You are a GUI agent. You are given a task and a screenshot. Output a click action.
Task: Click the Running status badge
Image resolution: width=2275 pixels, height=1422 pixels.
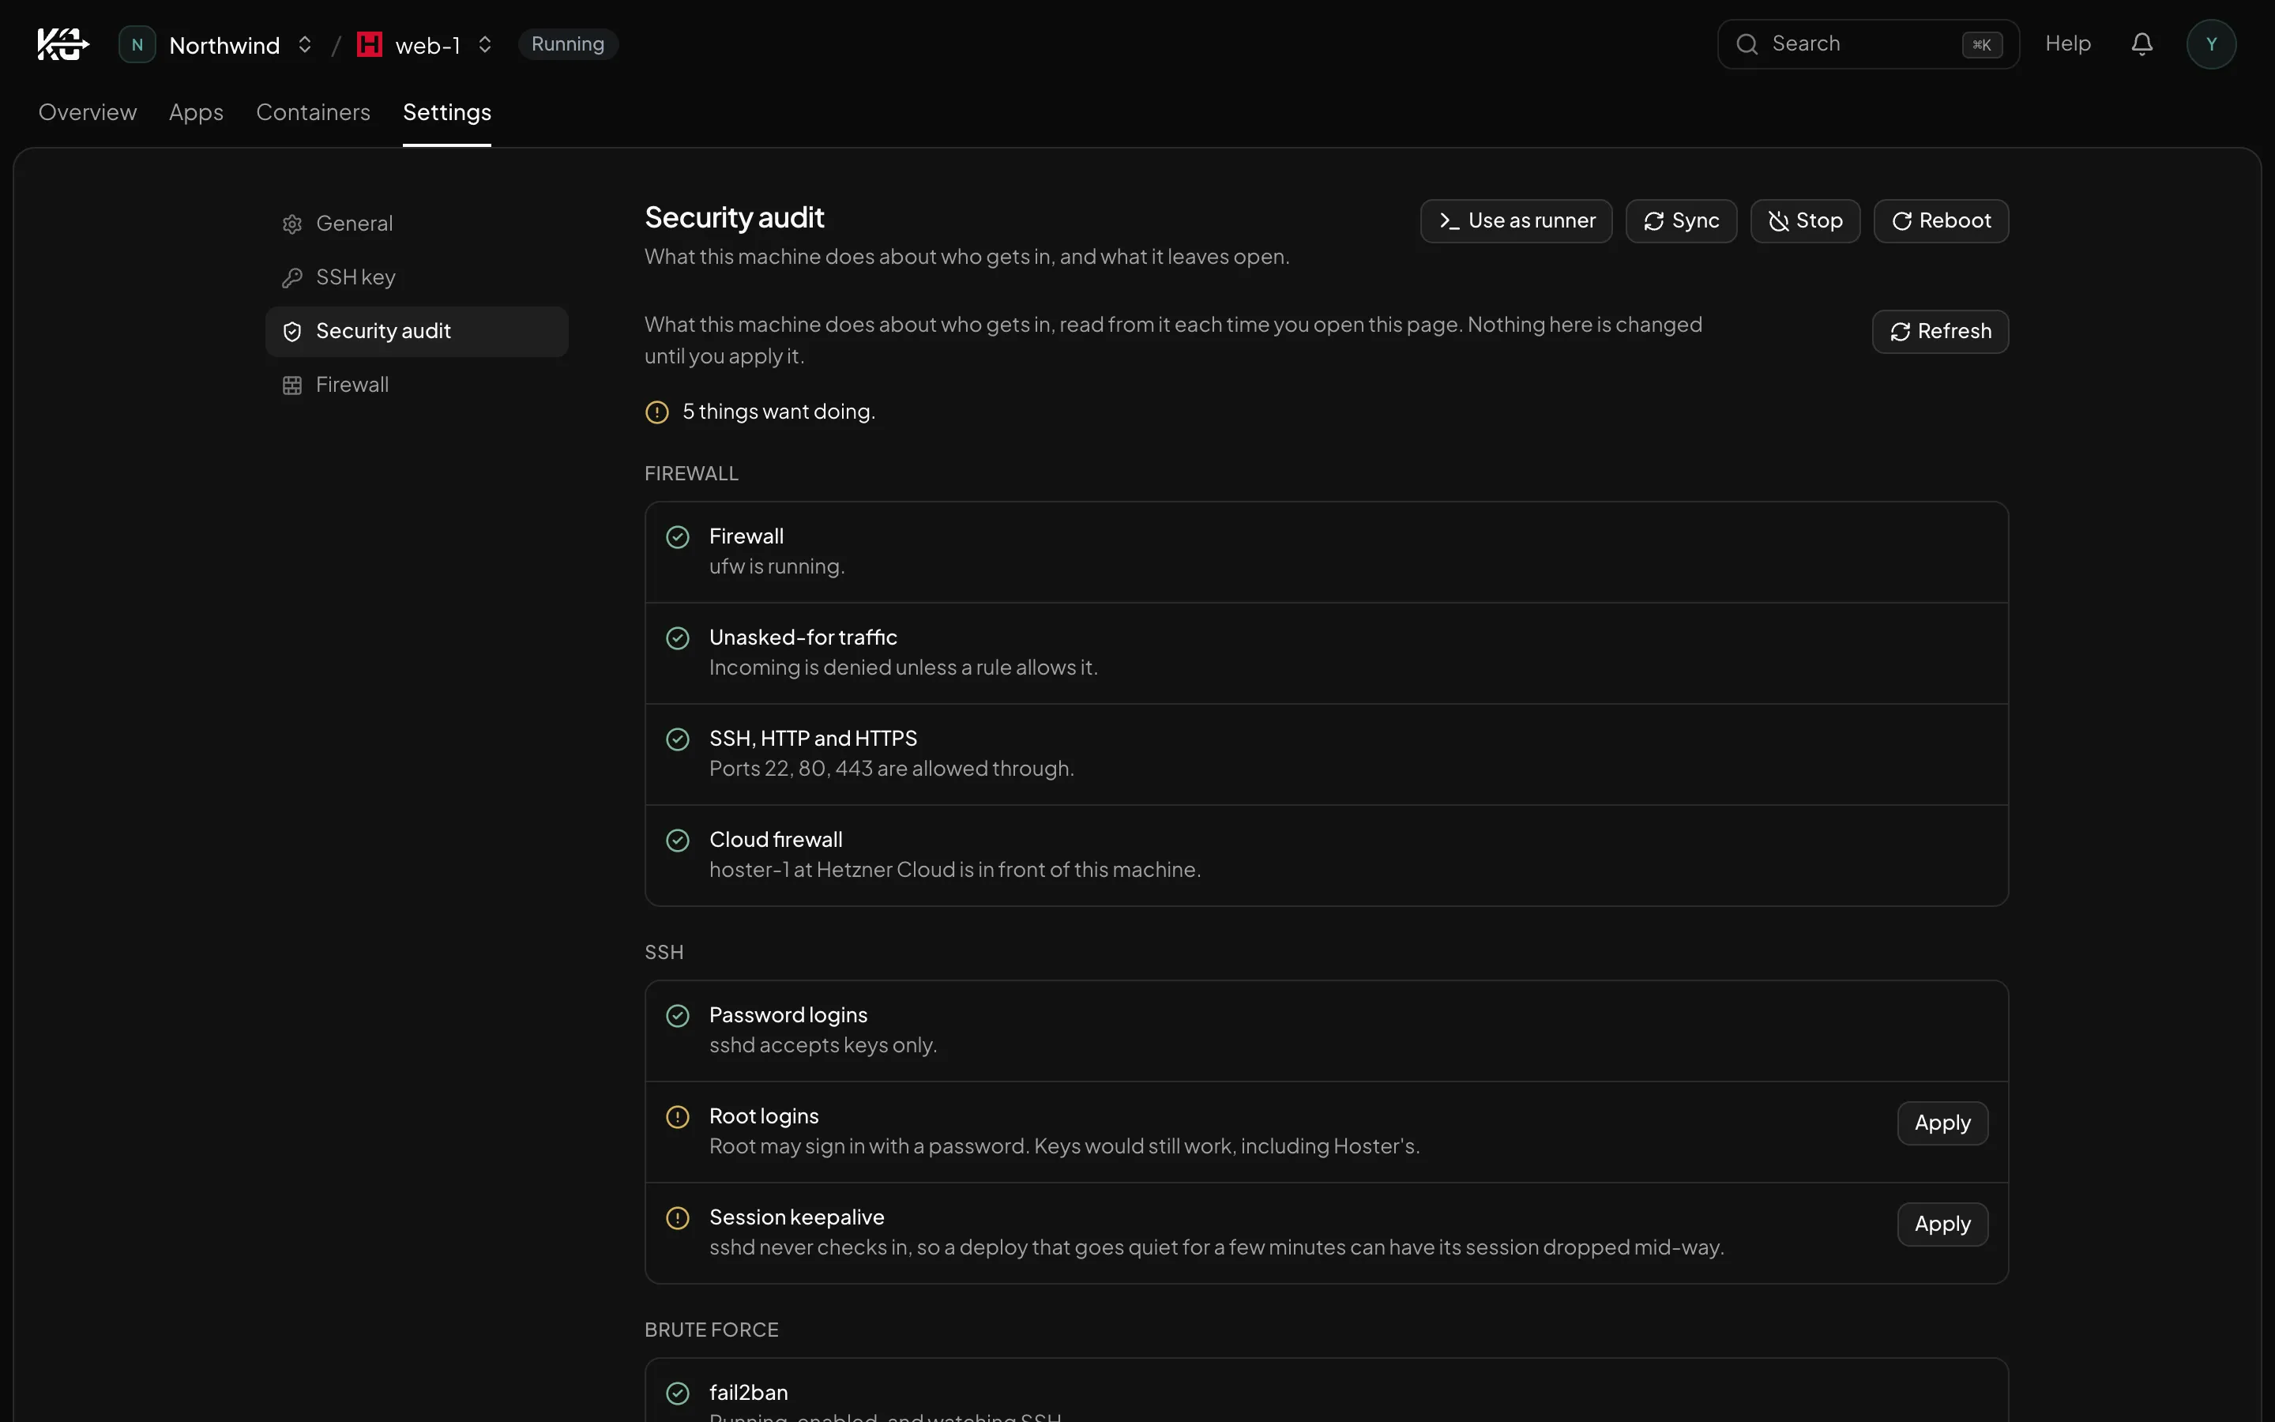click(x=568, y=44)
